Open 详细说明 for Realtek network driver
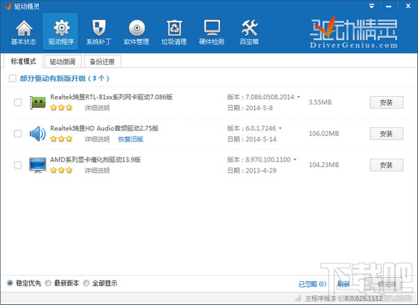 [x=97, y=108]
